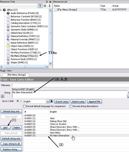129x152 pixels.
Task: Select Global Data (GLOB) tree item
Action: 22,33
